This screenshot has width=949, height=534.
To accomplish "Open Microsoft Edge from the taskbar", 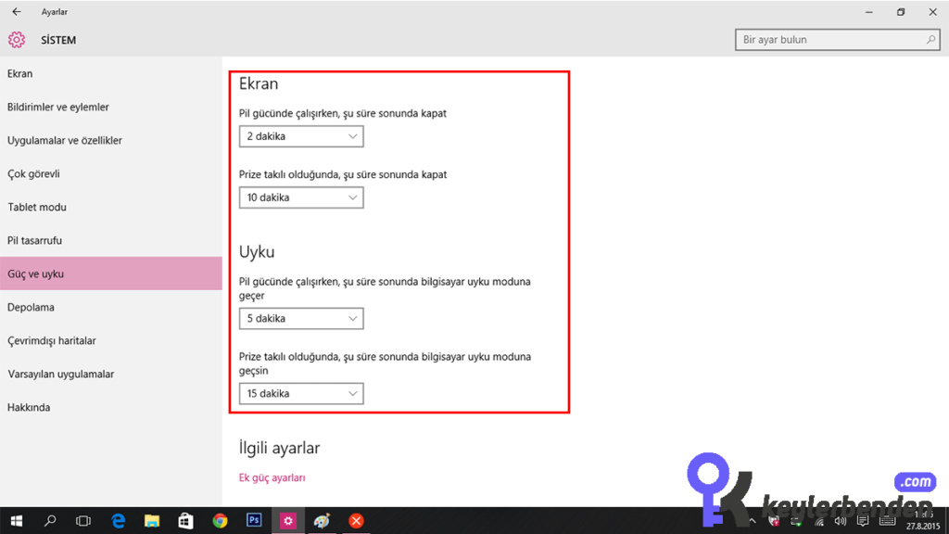I will click(x=118, y=521).
